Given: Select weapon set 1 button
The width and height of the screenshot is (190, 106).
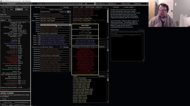Looking at the screenshot, I should coord(68,12).
